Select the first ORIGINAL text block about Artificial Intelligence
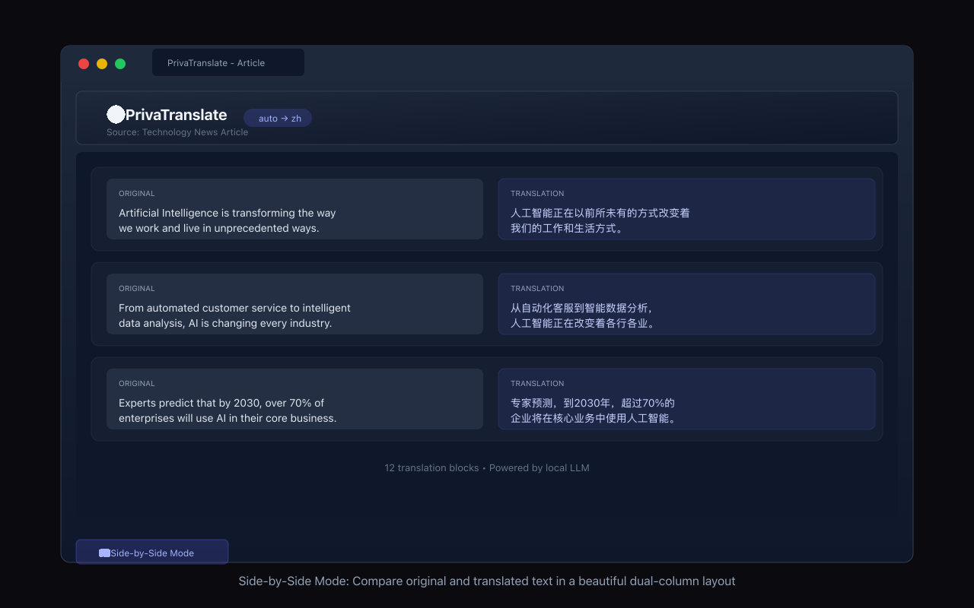974x608 pixels. point(294,209)
